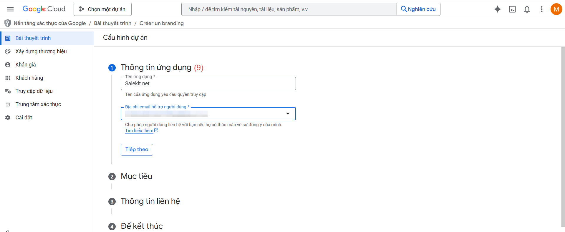Open account avatar M
The height and width of the screenshot is (232, 565).
[556, 9]
